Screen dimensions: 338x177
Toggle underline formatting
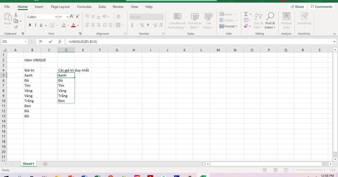(x=41, y=25)
